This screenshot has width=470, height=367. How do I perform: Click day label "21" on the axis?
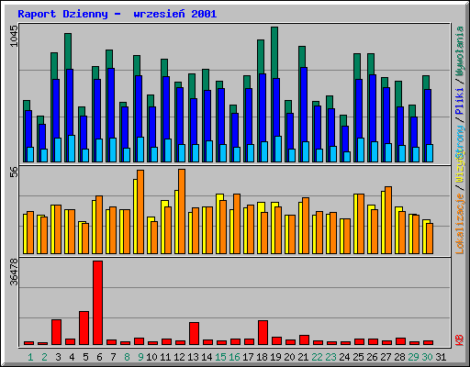point(303,357)
